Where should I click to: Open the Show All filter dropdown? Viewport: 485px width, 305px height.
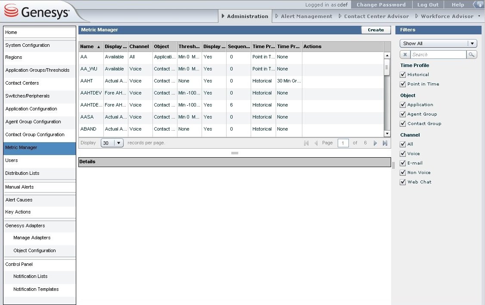tap(438, 43)
